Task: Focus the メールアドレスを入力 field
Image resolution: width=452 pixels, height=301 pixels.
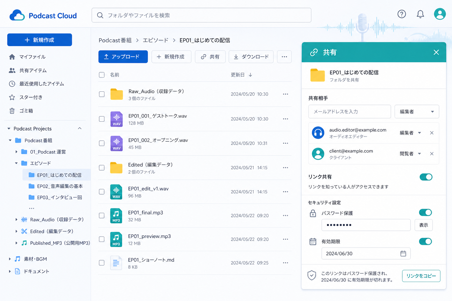Action: point(350,112)
